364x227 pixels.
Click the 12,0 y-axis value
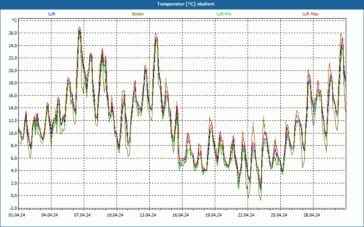[13, 121]
